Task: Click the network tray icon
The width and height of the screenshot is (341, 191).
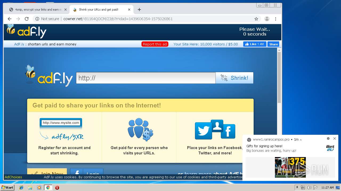Action: point(303,188)
